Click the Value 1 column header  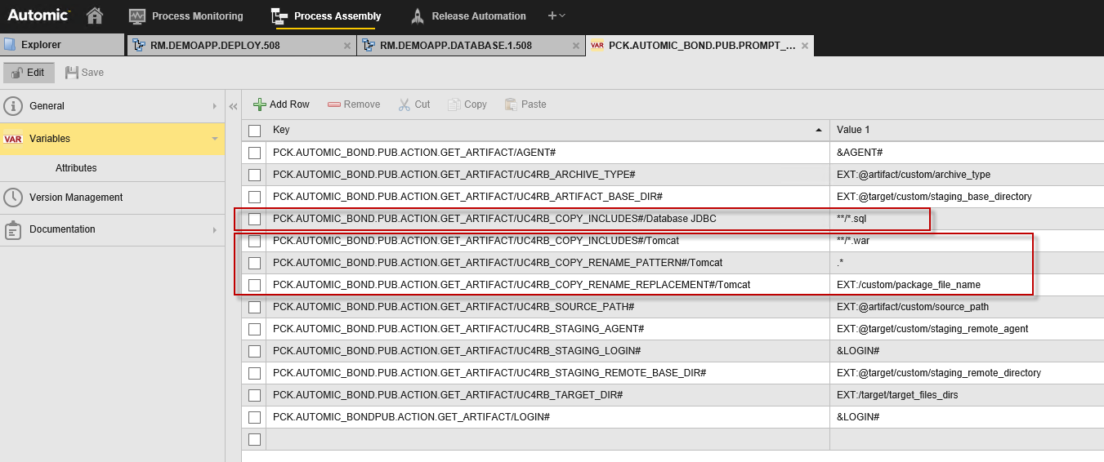coord(967,131)
